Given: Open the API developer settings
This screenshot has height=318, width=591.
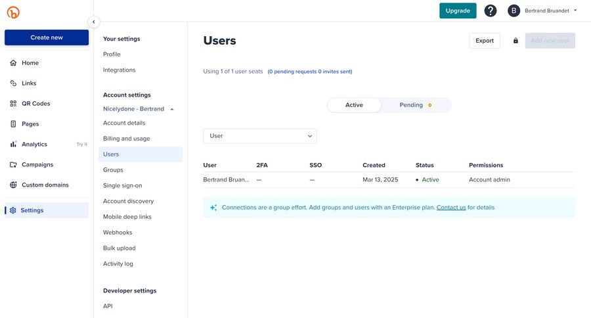Looking at the screenshot, I should click(x=108, y=306).
